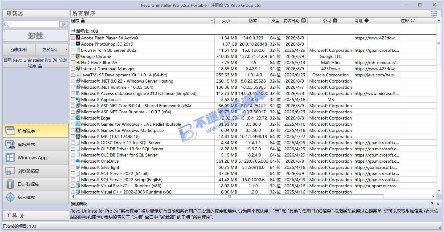This screenshot has width=444, height=232.
Task: Open the 更多命令 dropdown
Action: point(52,49)
